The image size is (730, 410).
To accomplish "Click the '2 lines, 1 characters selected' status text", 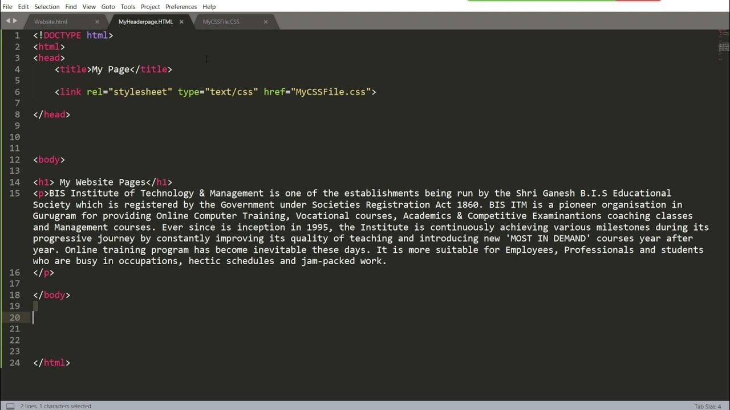I will click(x=56, y=406).
